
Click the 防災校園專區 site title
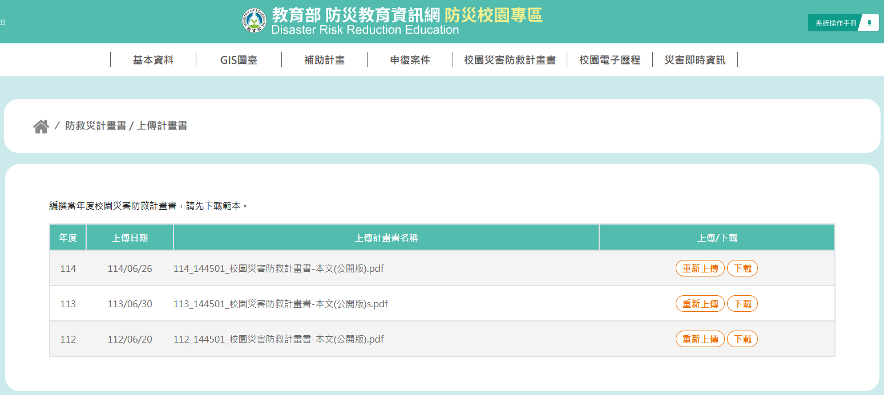(493, 15)
